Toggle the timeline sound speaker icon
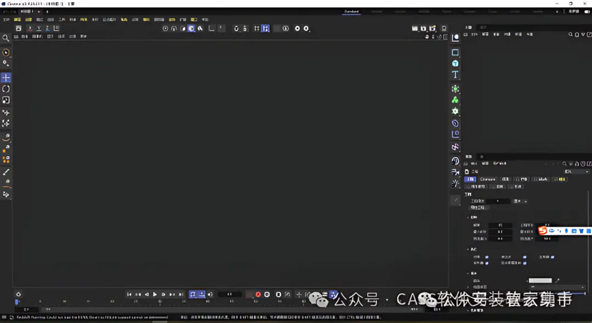Image resolution: width=592 pixels, height=323 pixels. pos(210,295)
